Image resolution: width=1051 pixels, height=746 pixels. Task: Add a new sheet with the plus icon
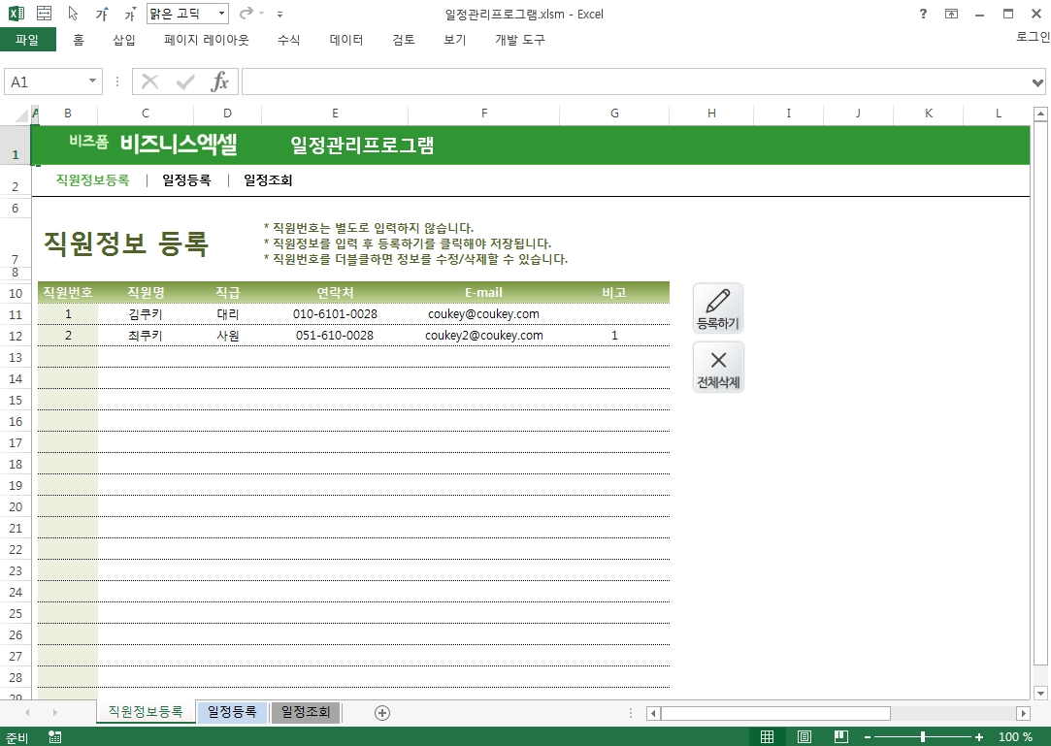382,713
